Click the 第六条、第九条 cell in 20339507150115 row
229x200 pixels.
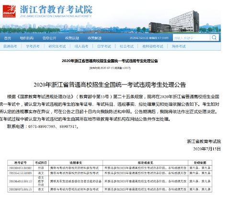pyautogui.click(x=200, y=189)
